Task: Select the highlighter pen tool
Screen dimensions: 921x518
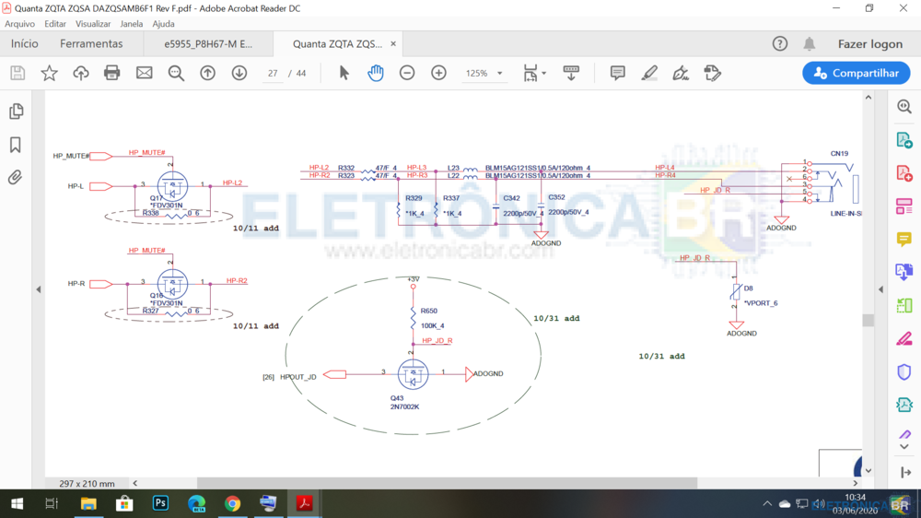Action: (x=649, y=73)
